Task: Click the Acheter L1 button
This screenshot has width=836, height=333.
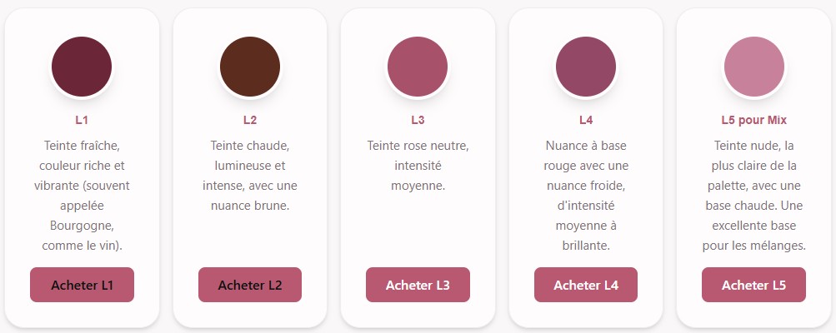Action: pos(82,285)
